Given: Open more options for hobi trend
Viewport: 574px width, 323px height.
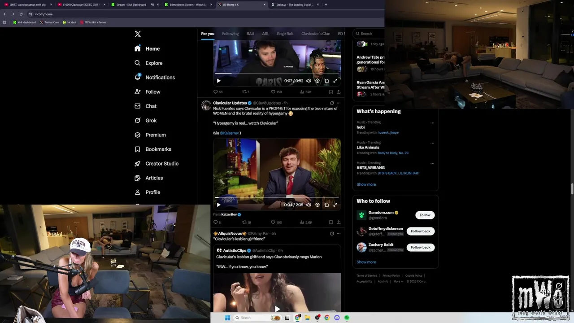Looking at the screenshot, I should point(432,123).
